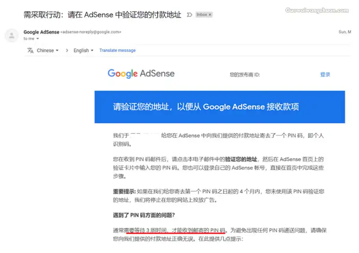Viewport: 359px width, 253px height.
Task: Click the heading 遇到了 PIN 码方面的问题?
Action: coord(144,215)
